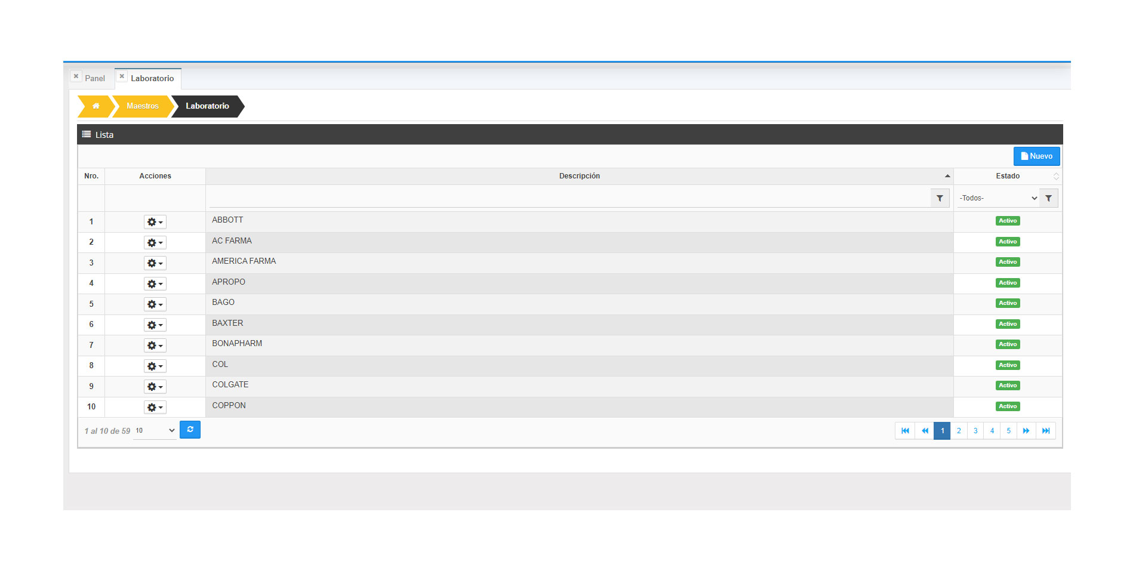Go to page 2

pos(959,431)
